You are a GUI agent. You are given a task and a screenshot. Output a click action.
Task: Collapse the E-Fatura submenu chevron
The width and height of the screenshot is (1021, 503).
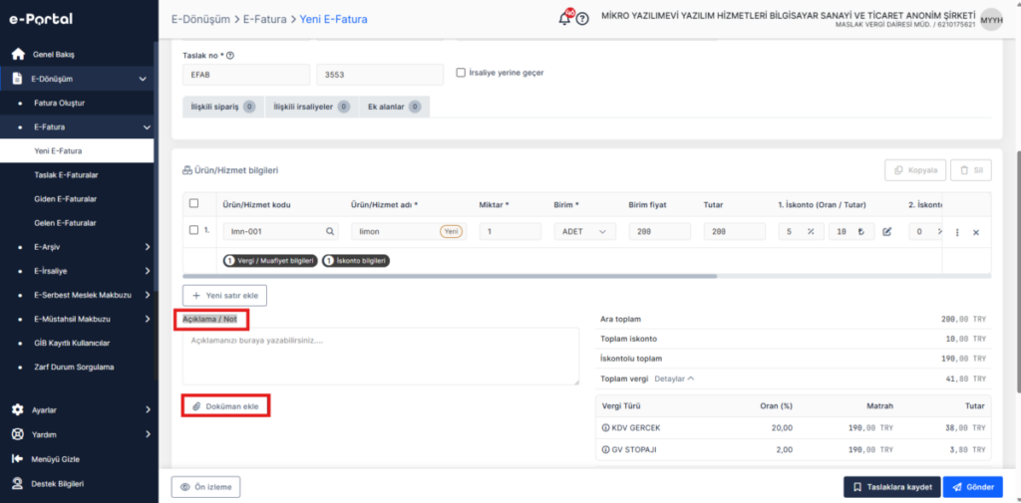[x=147, y=126]
